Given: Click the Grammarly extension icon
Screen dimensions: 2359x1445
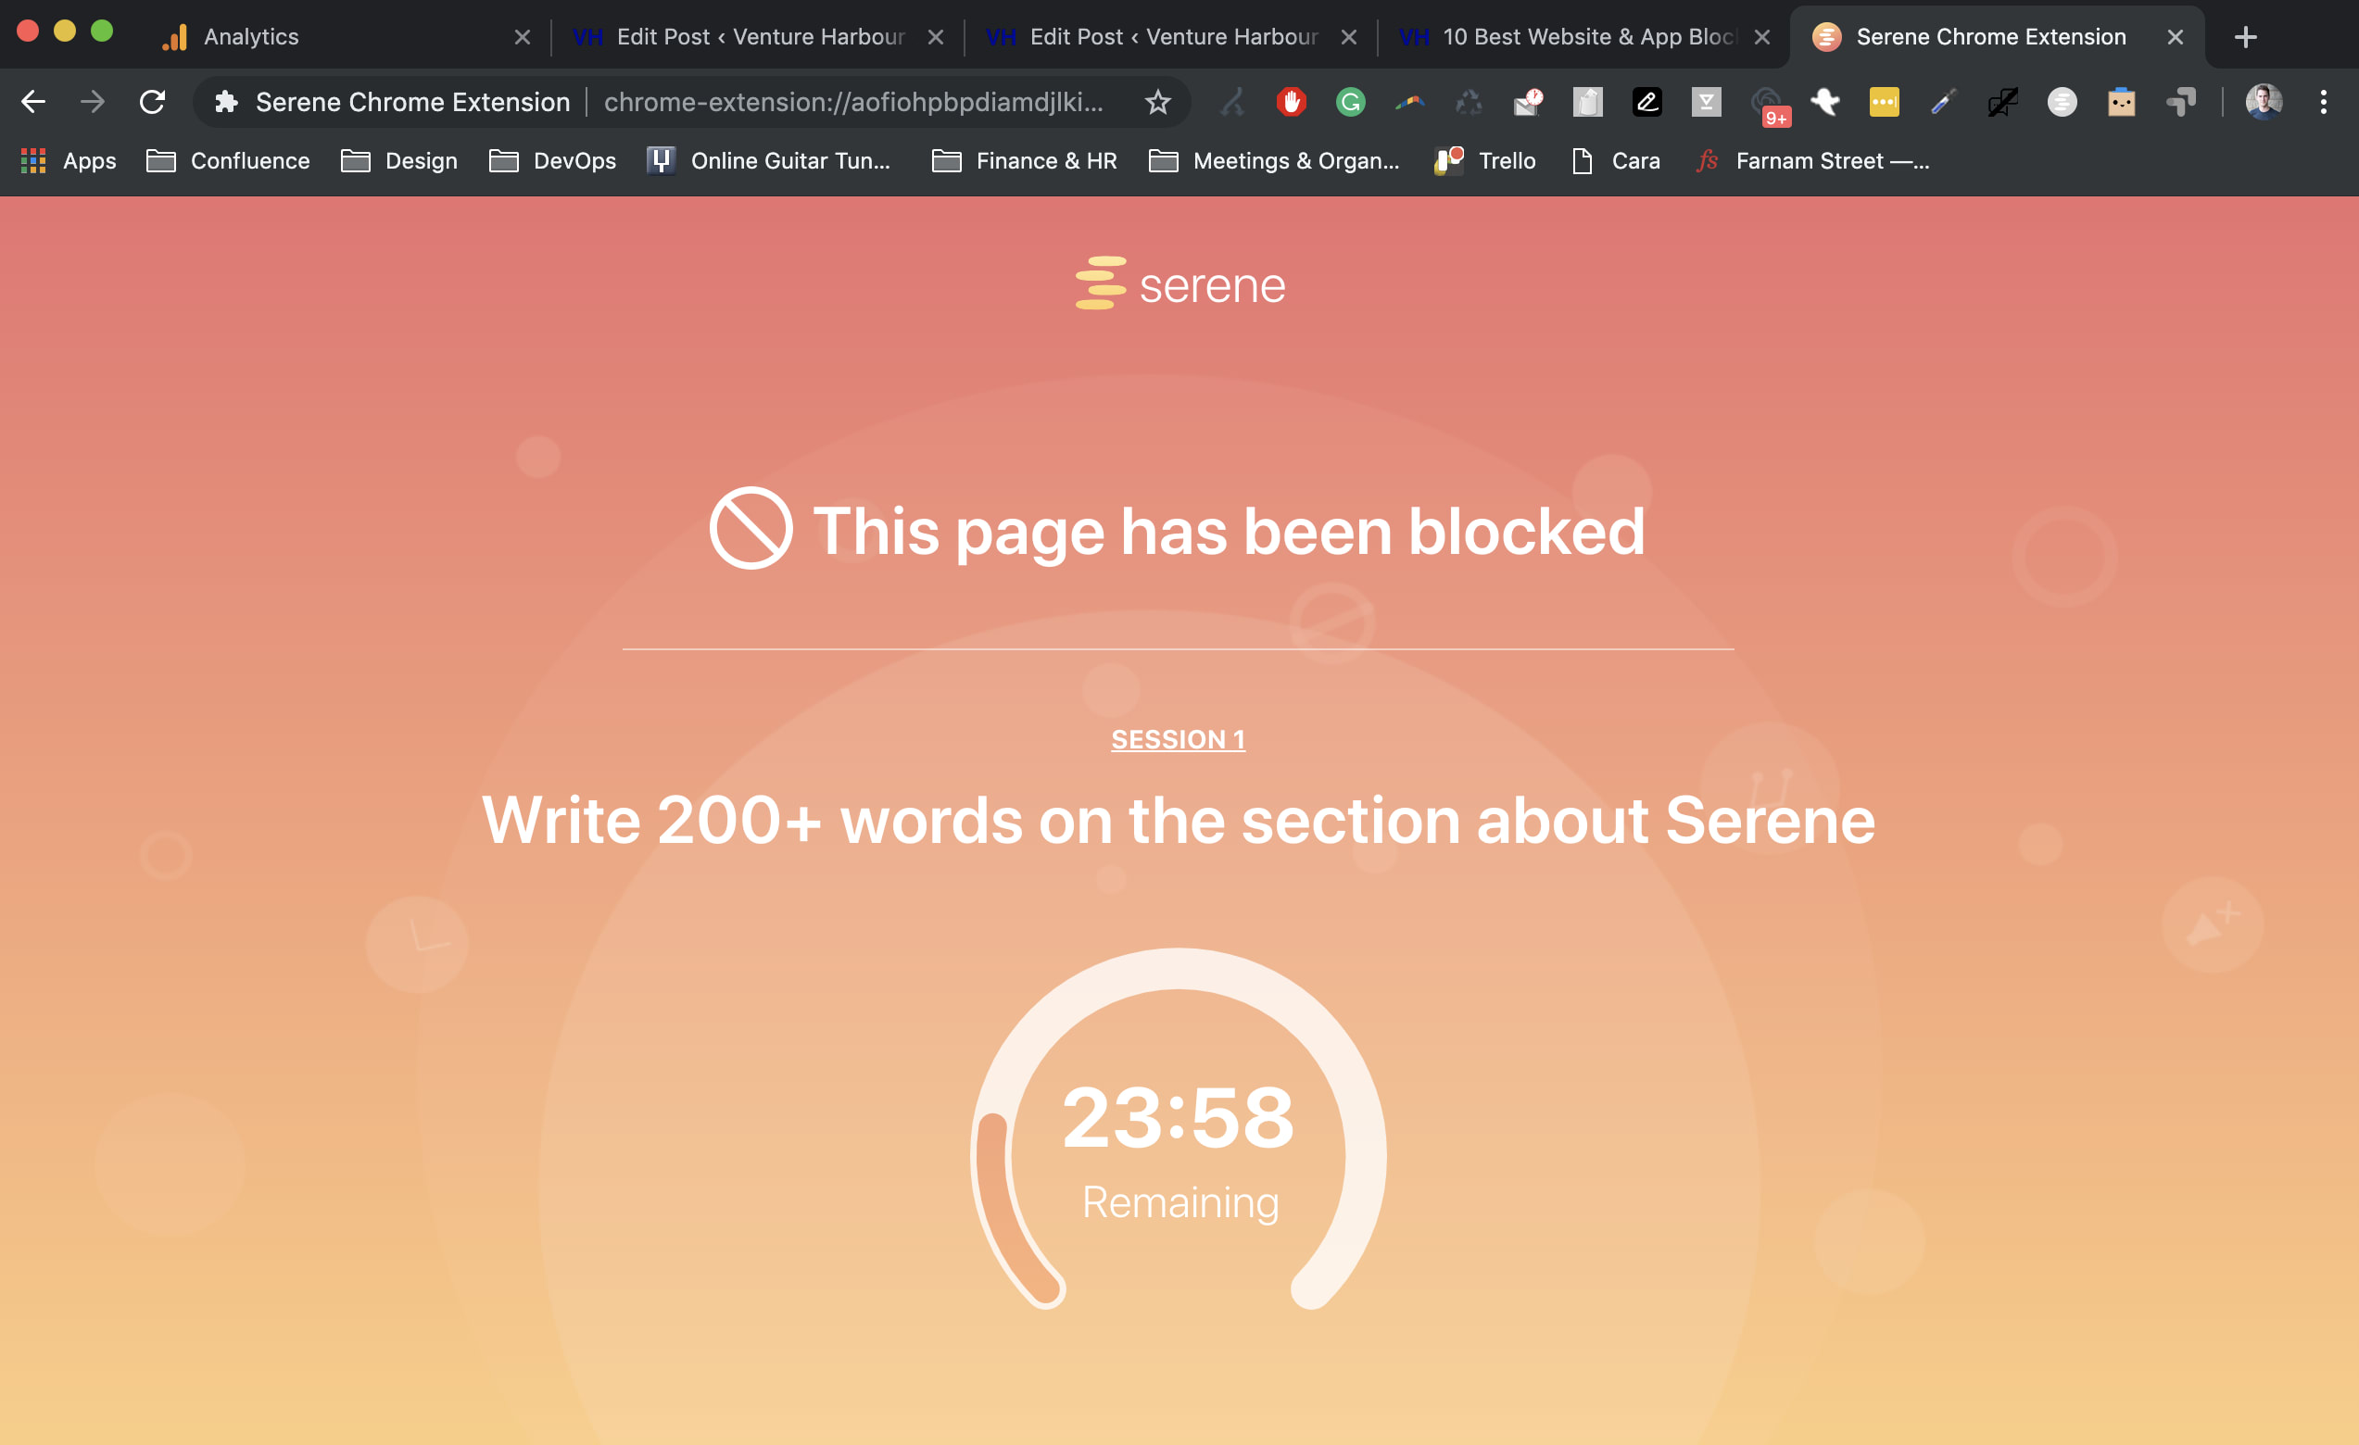Looking at the screenshot, I should [1348, 105].
